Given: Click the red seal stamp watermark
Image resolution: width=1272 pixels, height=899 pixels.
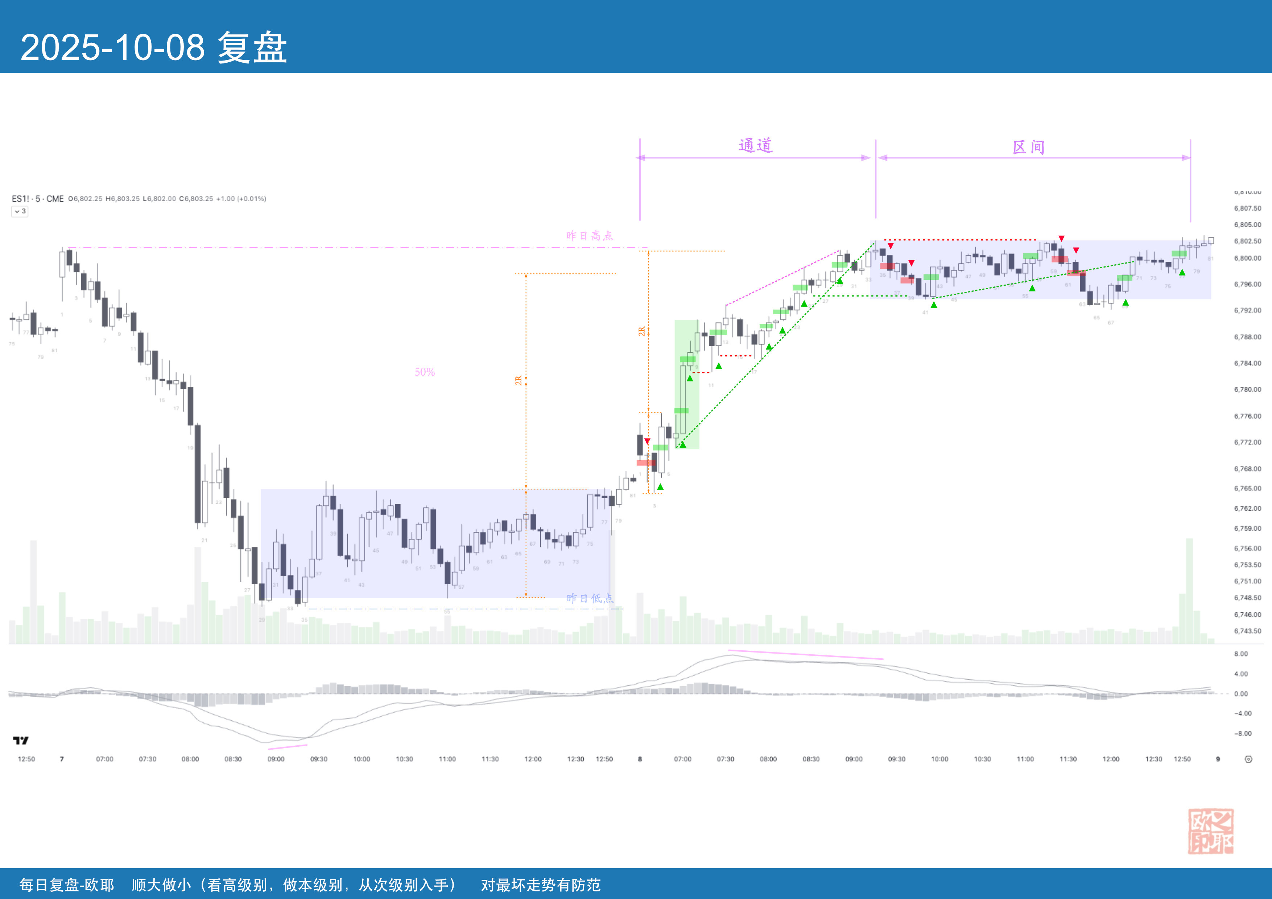Looking at the screenshot, I should (1210, 831).
